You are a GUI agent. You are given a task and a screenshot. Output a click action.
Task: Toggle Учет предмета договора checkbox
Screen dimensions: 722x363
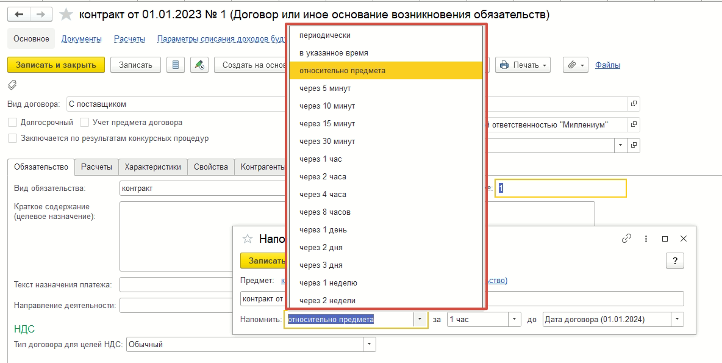coord(84,123)
